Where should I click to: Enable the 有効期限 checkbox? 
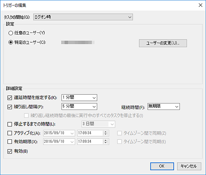pyautogui.click(x=10, y=141)
